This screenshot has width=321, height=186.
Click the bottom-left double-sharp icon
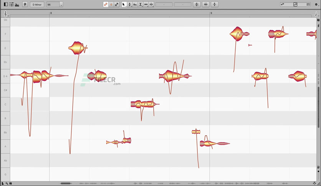pyautogui.click(x=11, y=184)
